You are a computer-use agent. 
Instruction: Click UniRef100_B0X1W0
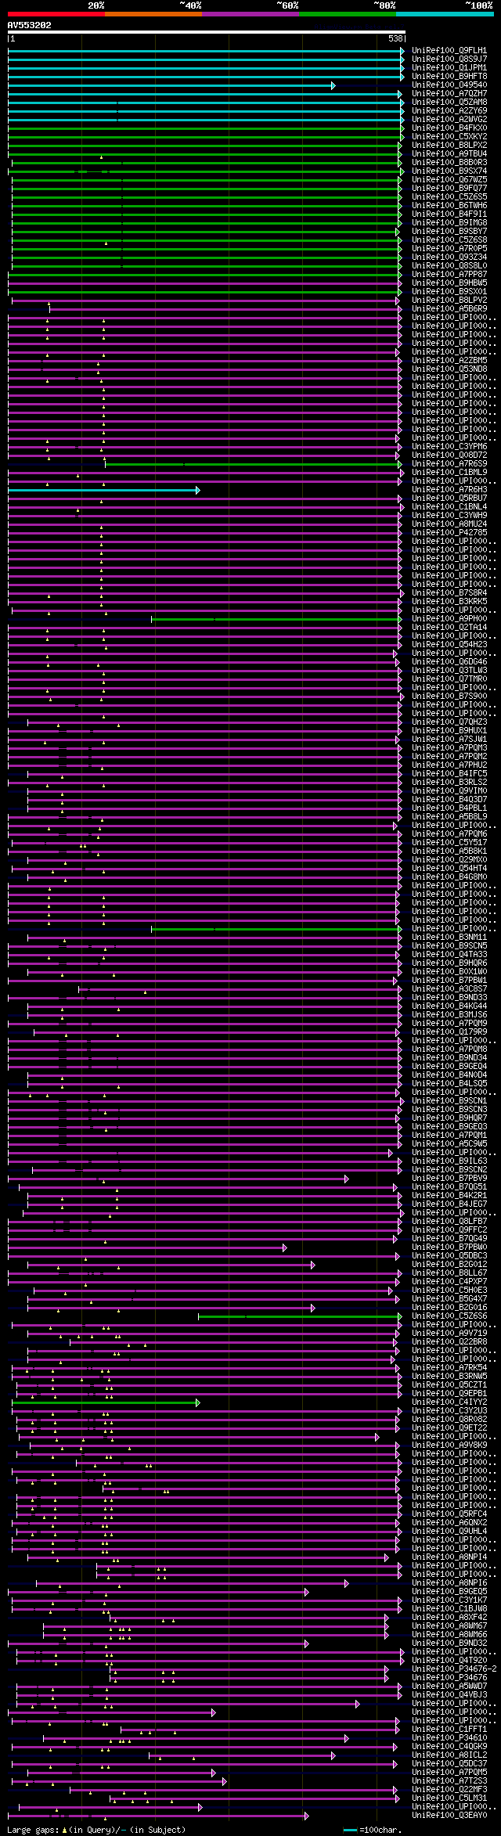(449, 972)
